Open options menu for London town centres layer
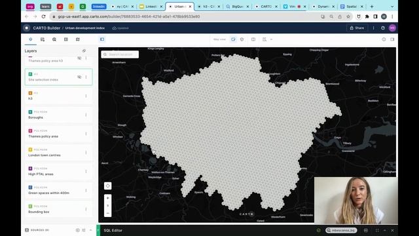Viewport: 419px width, 236px height. [x=86, y=153]
